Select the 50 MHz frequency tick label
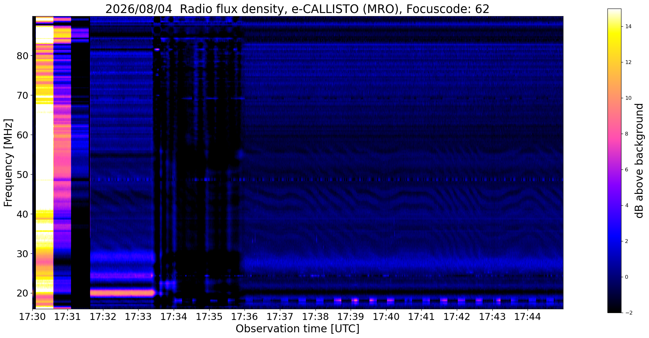Viewport: 649px width, 338px height. click(x=23, y=175)
